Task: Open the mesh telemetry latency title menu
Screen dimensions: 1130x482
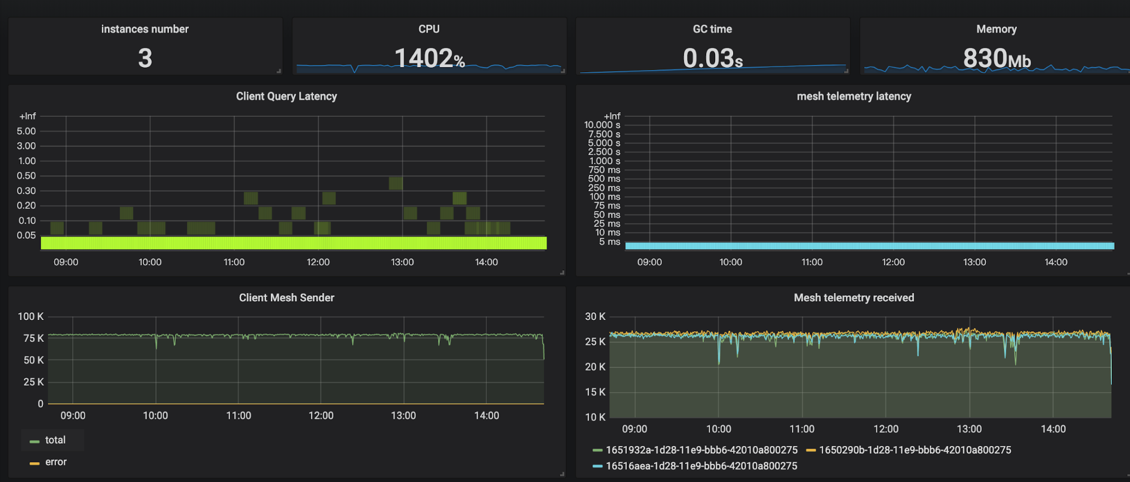Action: [x=854, y=97]
